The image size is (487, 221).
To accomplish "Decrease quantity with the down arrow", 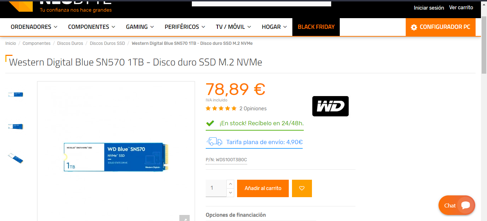I will (230, 193).
